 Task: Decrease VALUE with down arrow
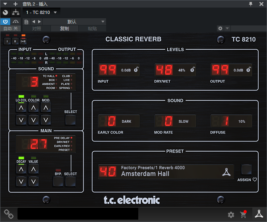[33, 181]
